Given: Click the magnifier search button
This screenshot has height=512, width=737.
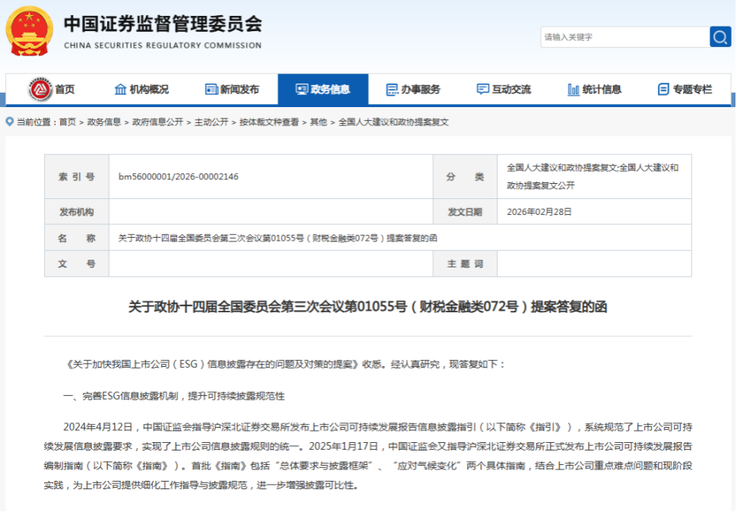Looking at the screenshot, I should pyautogui.click(x=720, y=36).
